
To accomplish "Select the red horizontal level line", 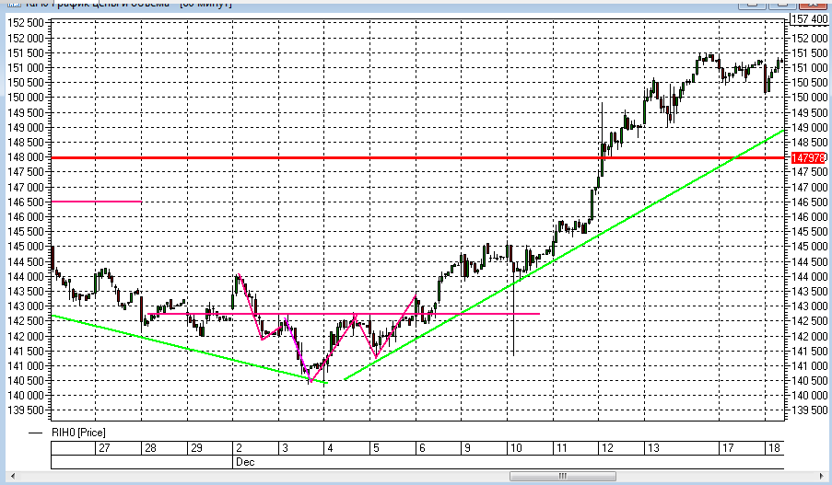I will (x=417, y=157).
